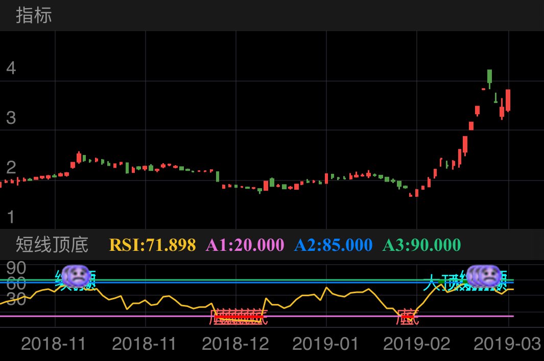Click the A1:20.000 parameter label
The height and width of the screenshot is (361, 544).
point(245,245)
